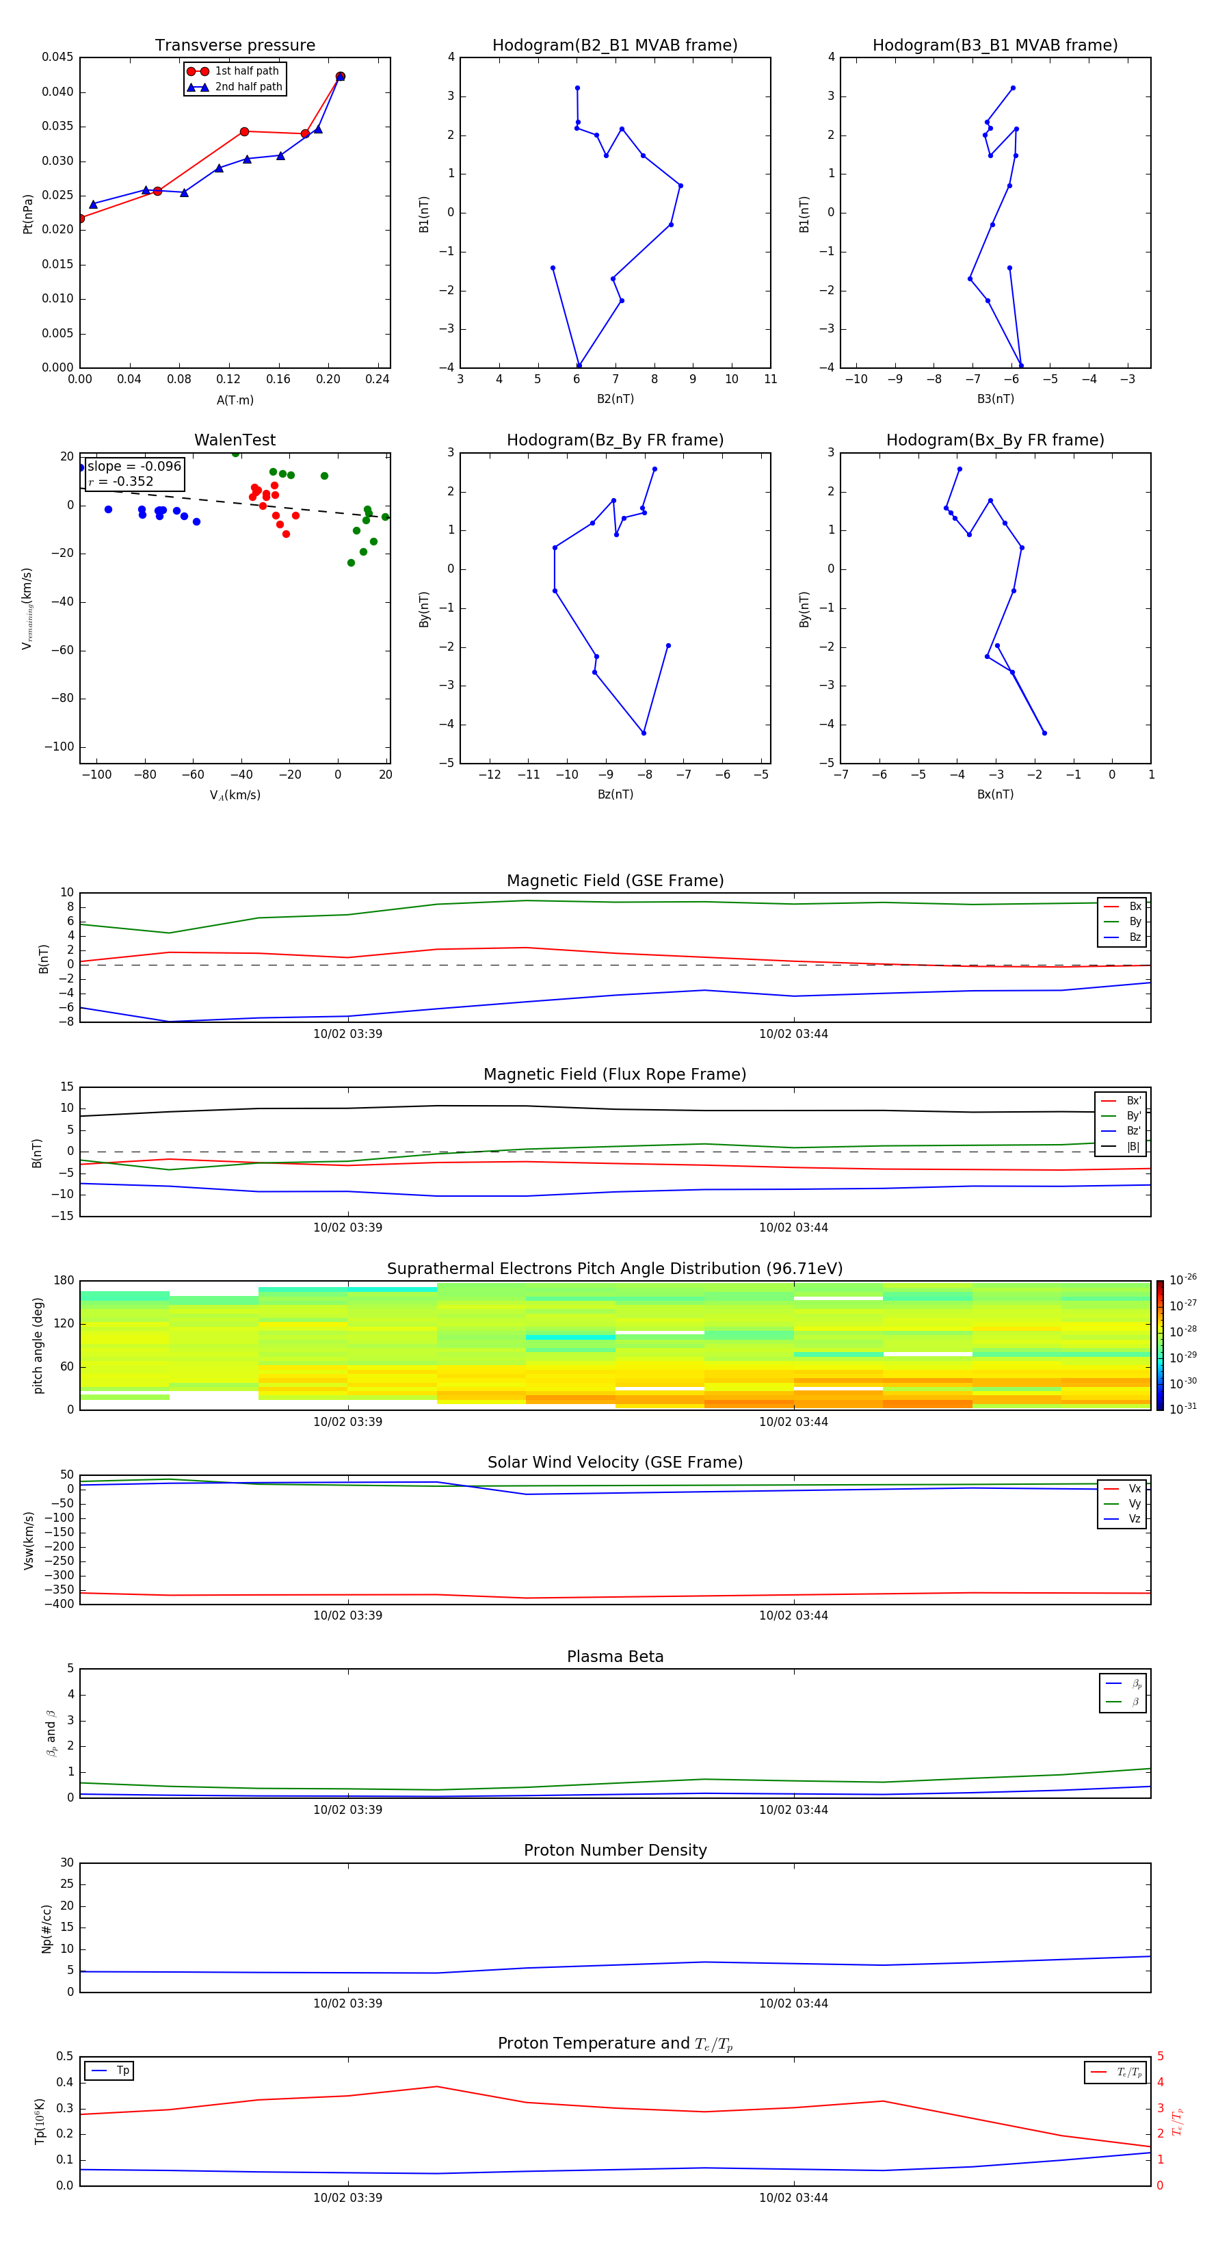Select 'Bz' in the GSE magnetic field legend
The width and height of the screenshot is (1231, 2258).
tap(1122, 937)
